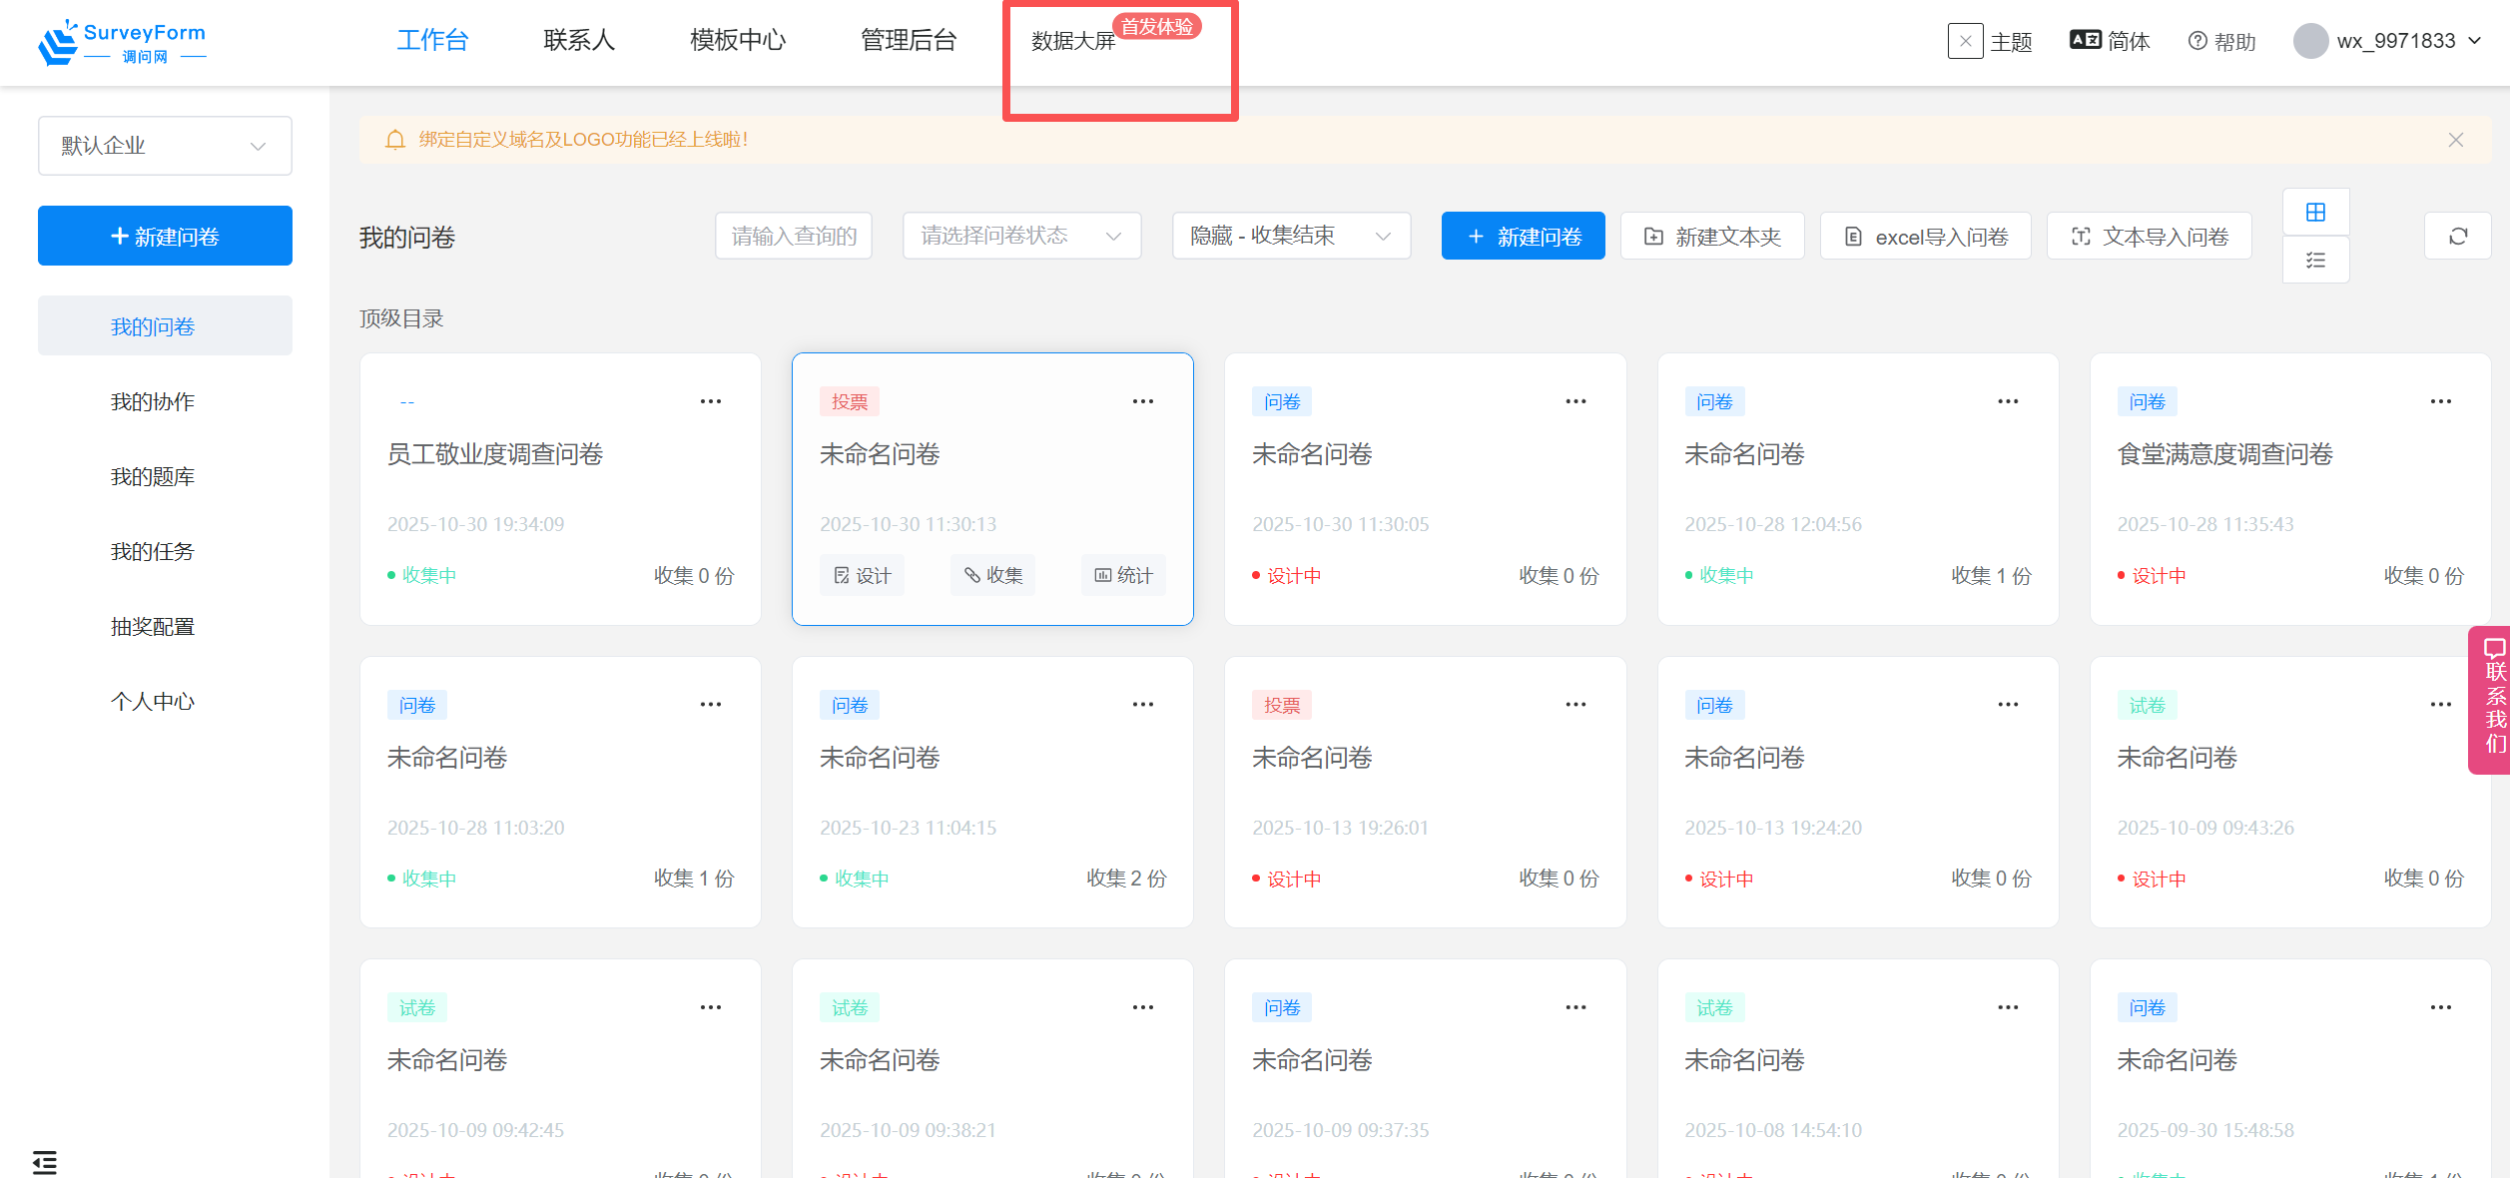This screenshot has height=1178, width=2510.
Task: Click the refresh list icon
Action: (2457, 236)
